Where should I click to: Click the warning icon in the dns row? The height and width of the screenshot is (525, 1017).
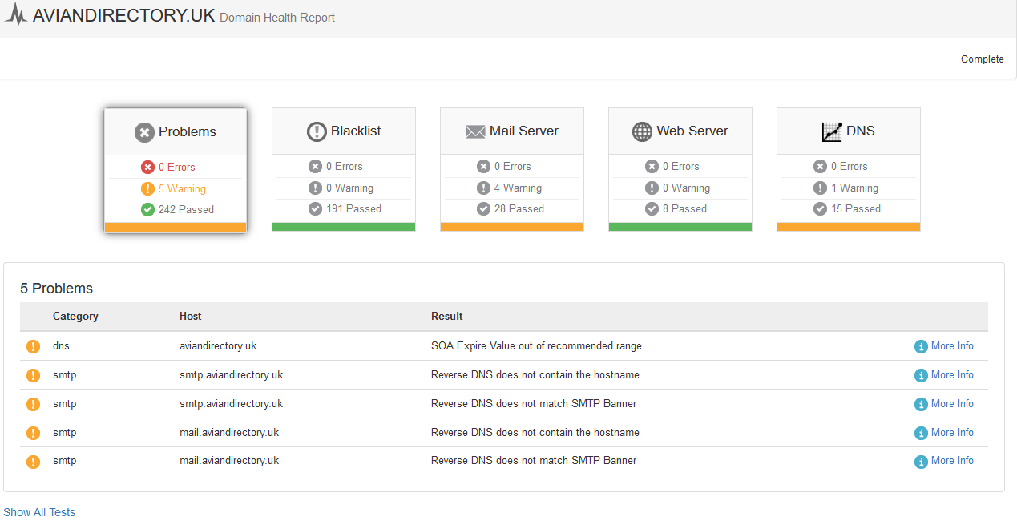pos(33,346)
